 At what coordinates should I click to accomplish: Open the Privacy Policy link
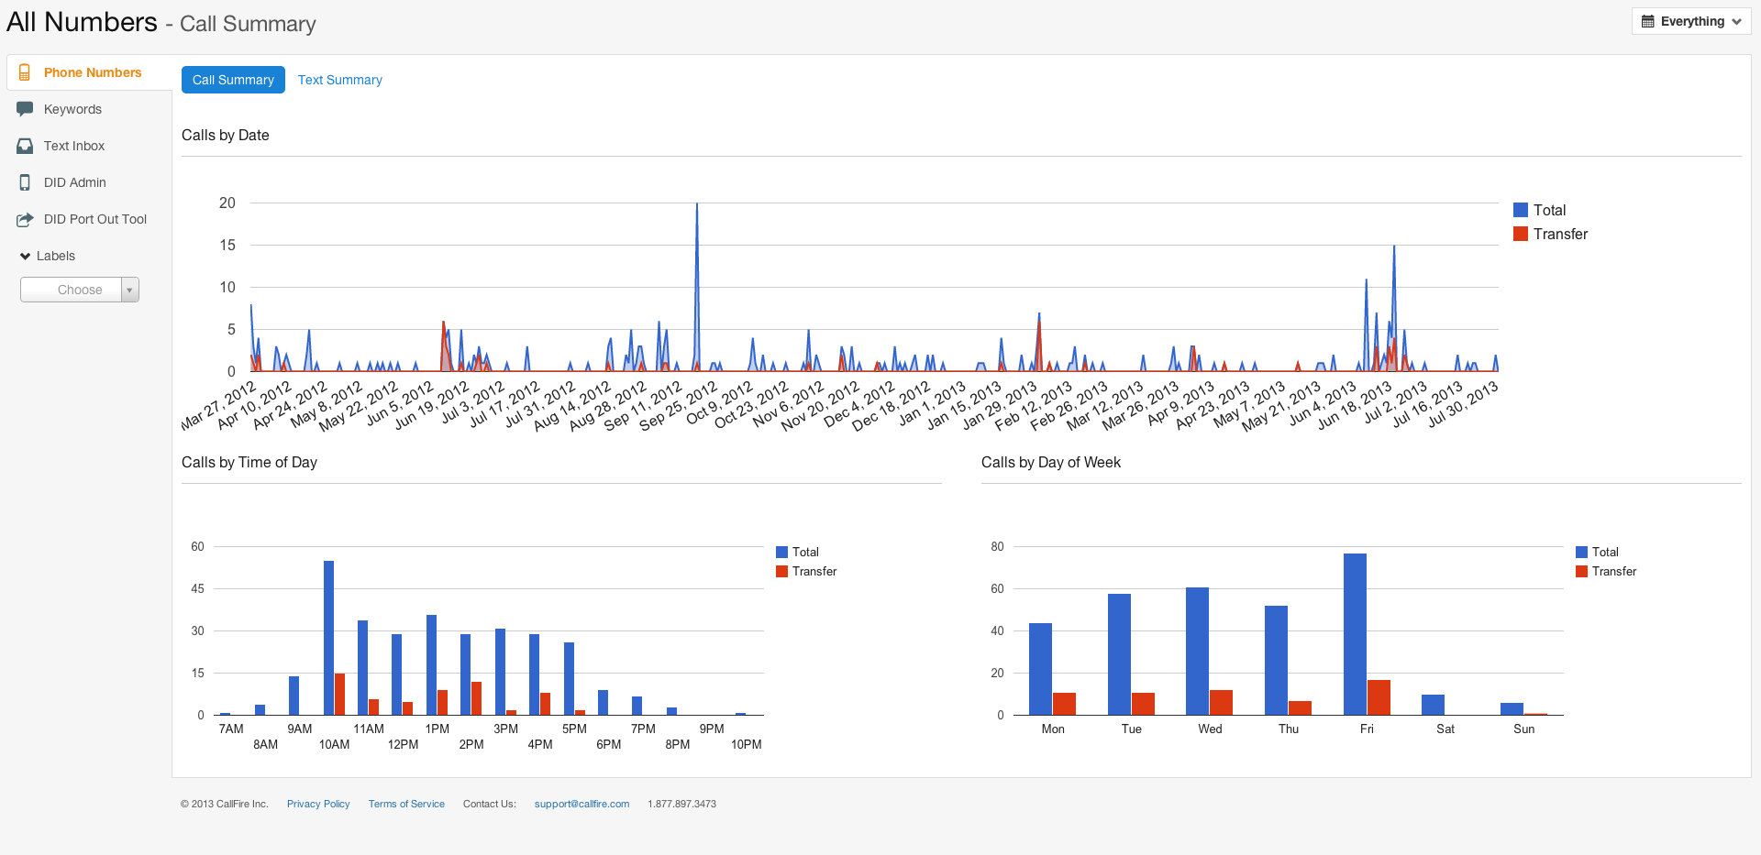point(318,804)
